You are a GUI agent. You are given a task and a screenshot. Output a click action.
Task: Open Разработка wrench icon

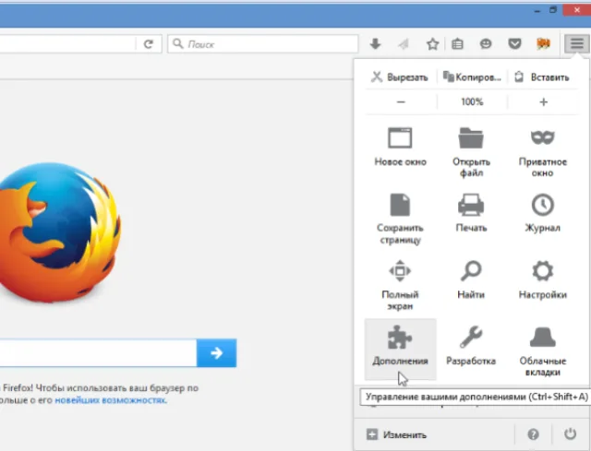pyautogui.click(x=471, y=338)
